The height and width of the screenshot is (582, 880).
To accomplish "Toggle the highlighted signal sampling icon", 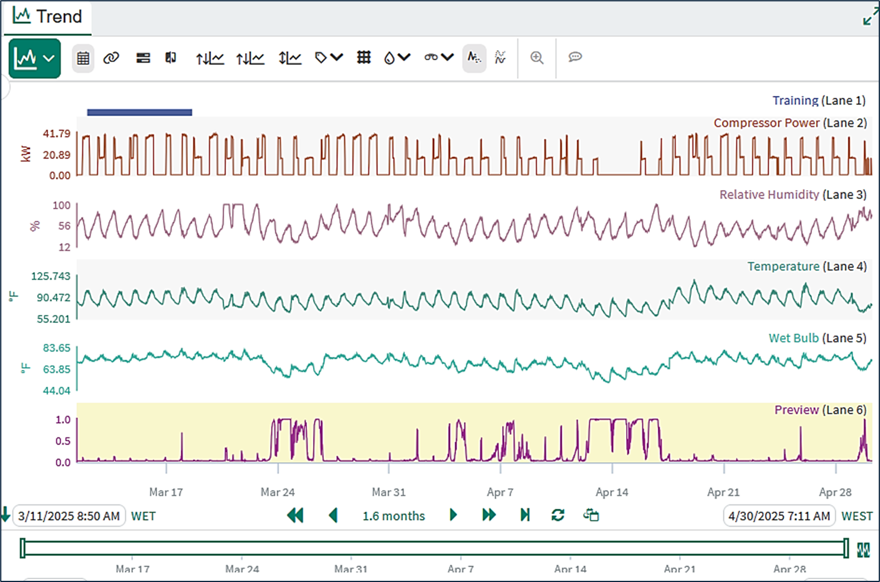I will (474, 58).
